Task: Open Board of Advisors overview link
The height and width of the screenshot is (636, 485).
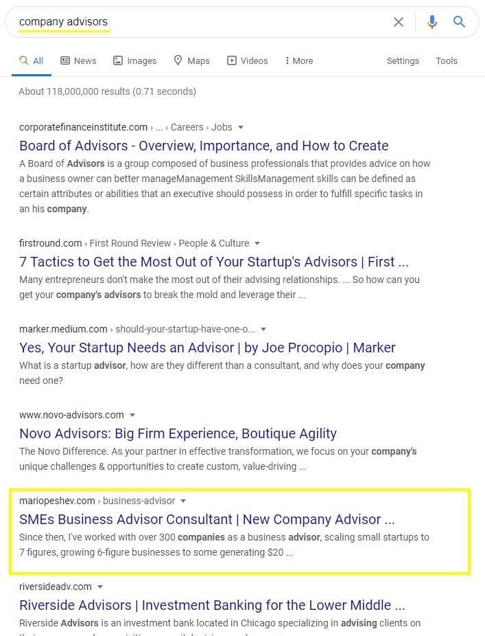Action: [x=204, y=146]
